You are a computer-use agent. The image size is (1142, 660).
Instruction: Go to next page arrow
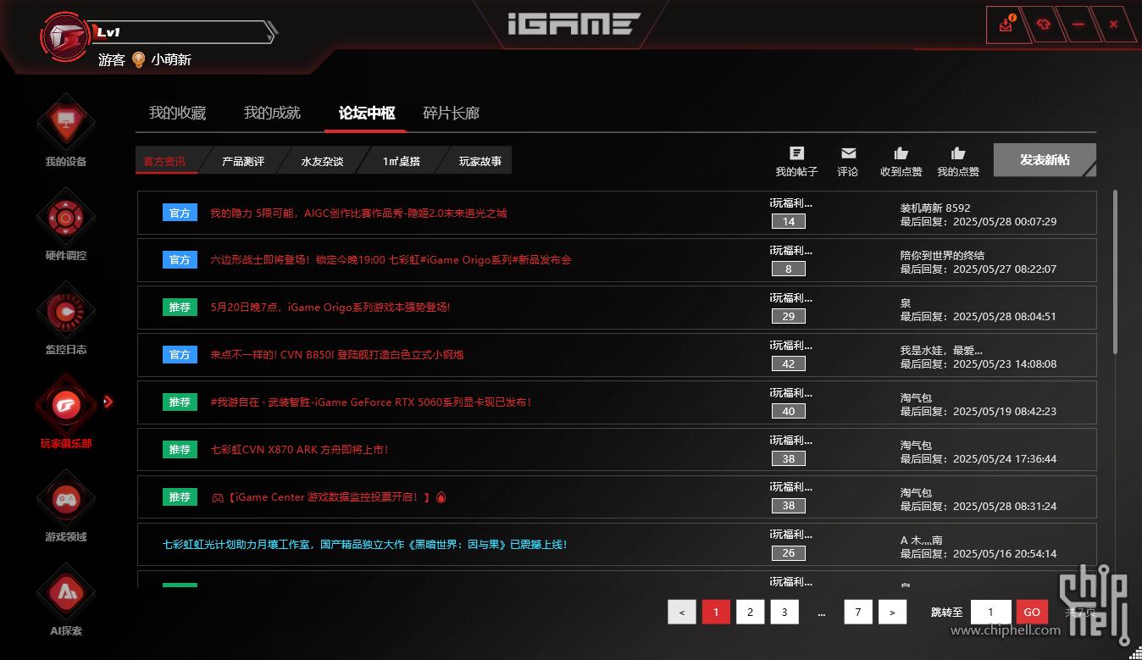click(x=892, y=612)
